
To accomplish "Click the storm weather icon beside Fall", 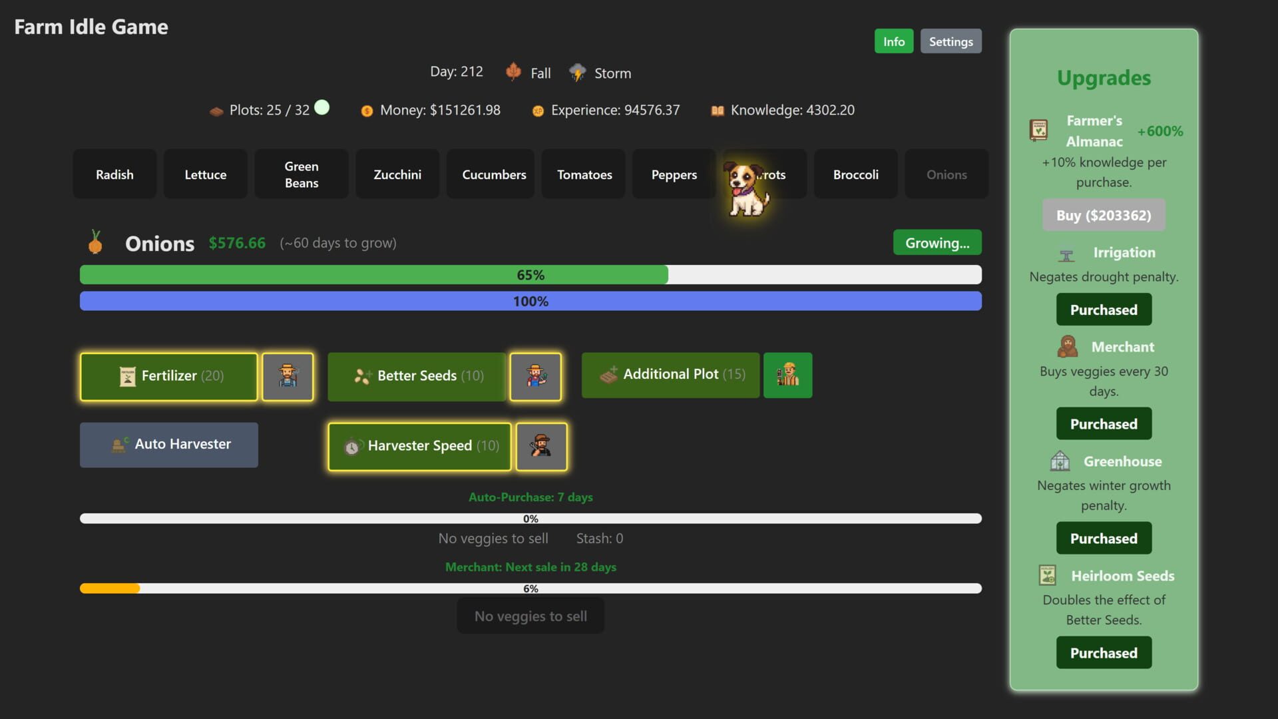I will 578,72.
